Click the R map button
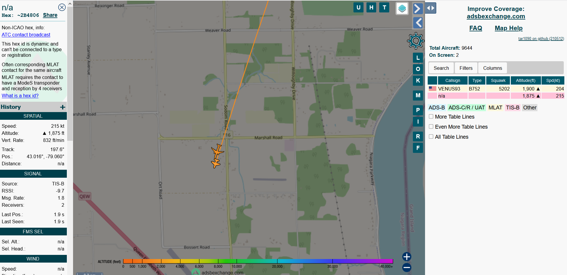This screenshot has width=567, height=275. [418, 136]
